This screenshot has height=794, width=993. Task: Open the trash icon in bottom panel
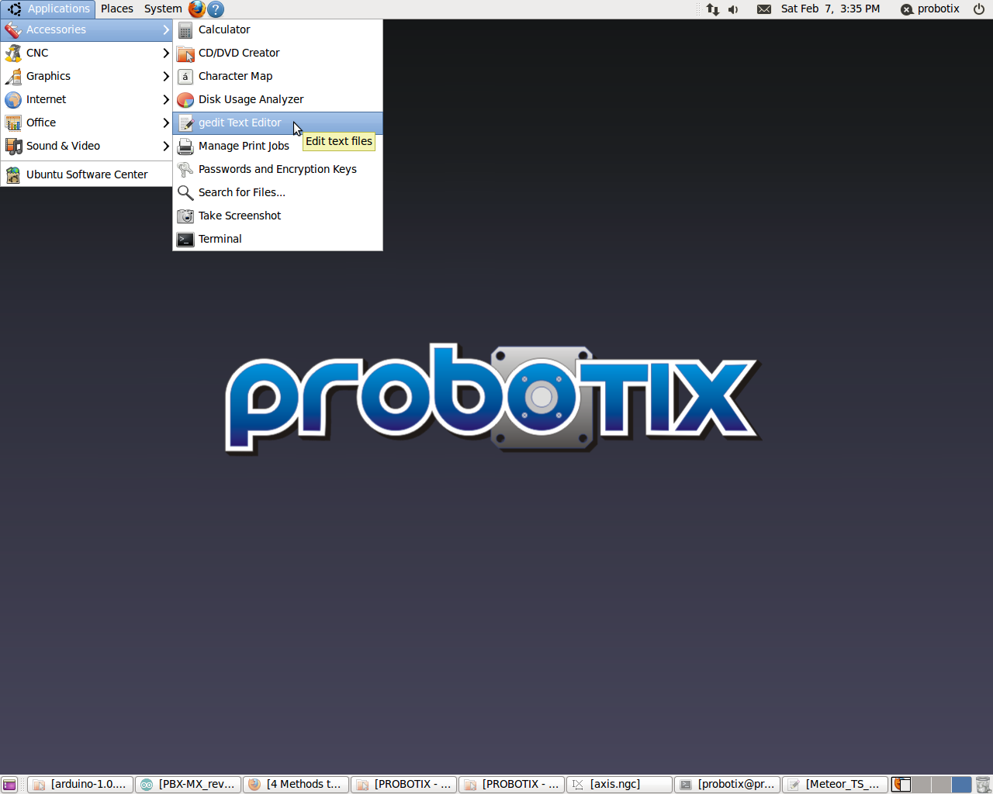coord(983,785)
